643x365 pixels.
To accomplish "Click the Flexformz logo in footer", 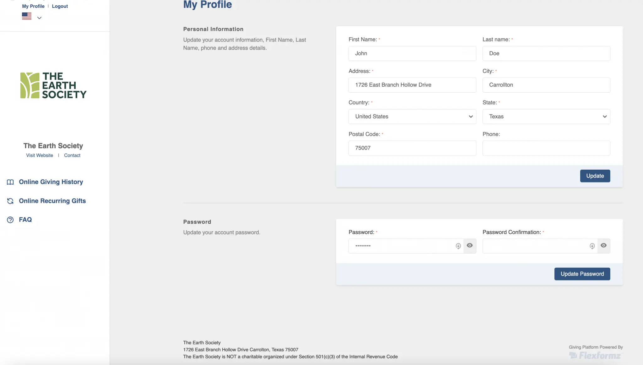I will tap(595, 356).
